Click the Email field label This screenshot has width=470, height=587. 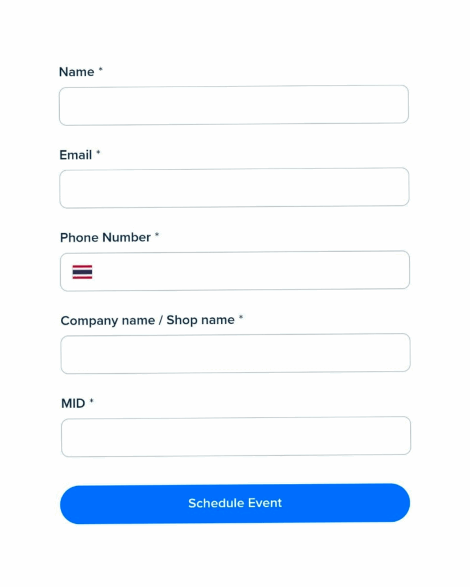pos(76,155)
